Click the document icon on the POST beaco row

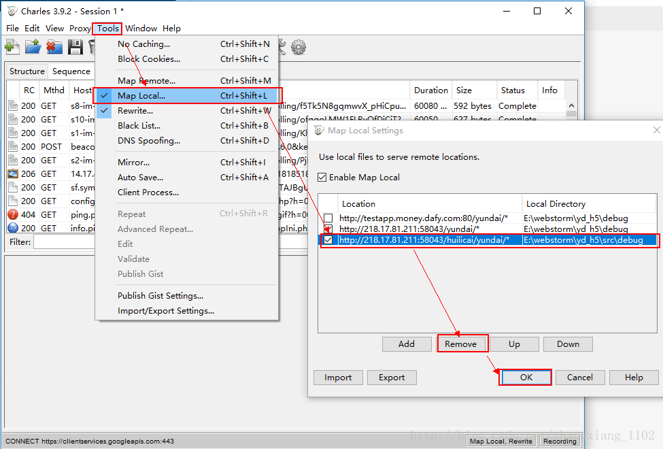pyautogui.click(x=13, y=146)
